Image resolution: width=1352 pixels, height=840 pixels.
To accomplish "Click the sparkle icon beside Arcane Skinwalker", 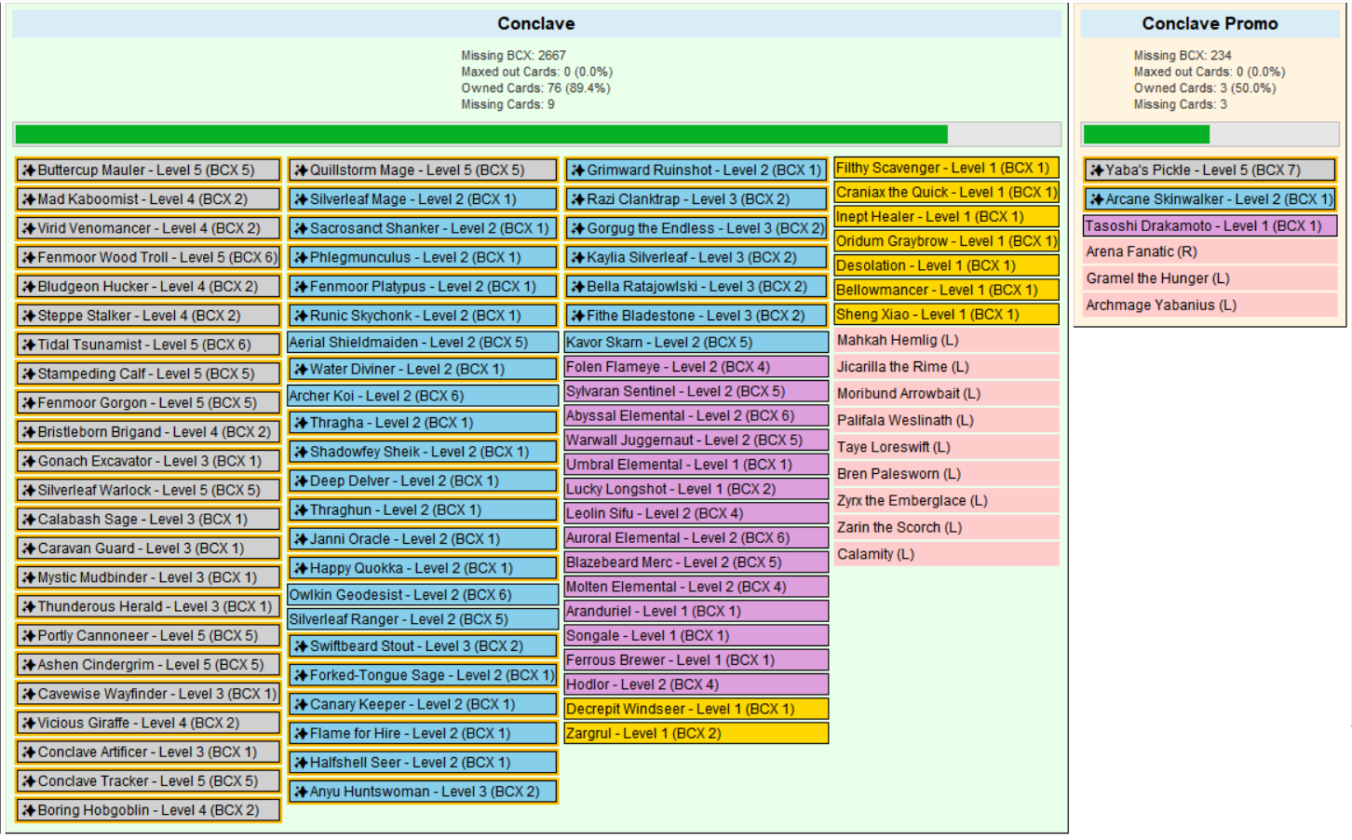I will coord(1097,199).
